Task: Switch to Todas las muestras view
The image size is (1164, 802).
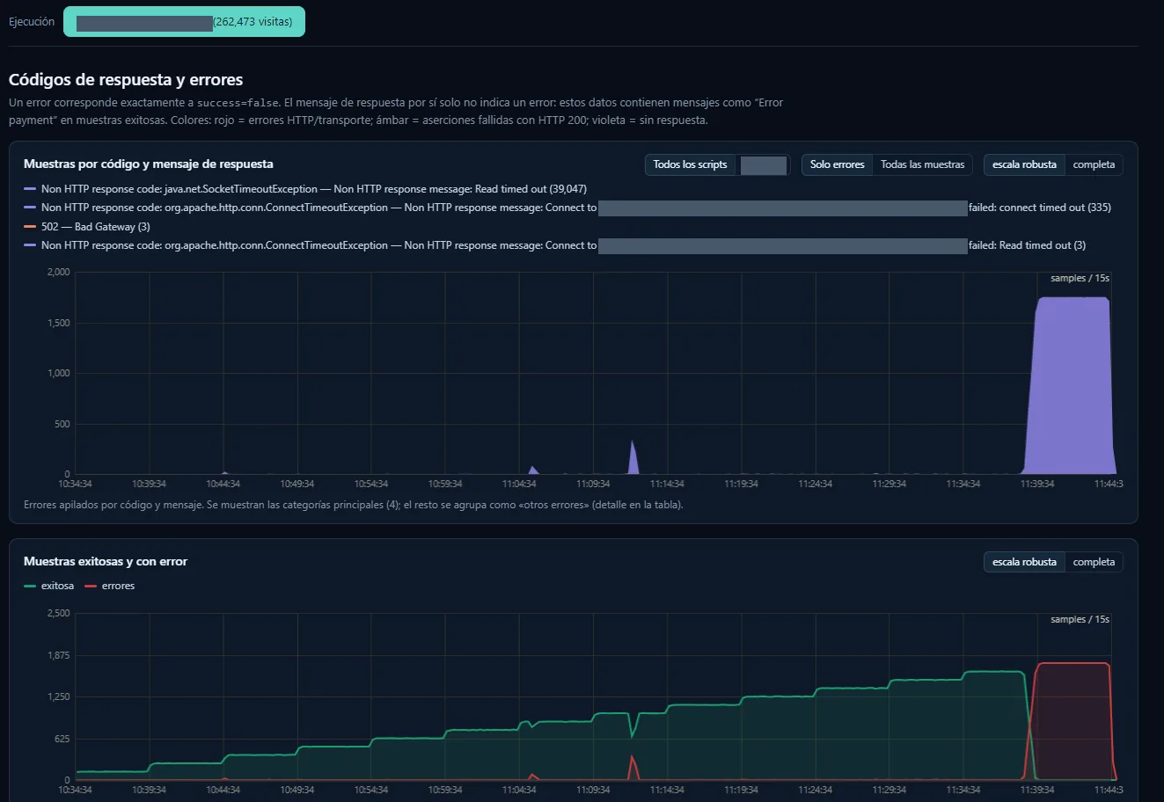Action: click(x=922, y=164)
